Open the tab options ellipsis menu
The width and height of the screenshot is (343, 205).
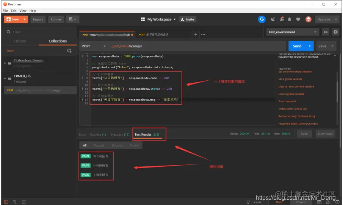[203, 34]
